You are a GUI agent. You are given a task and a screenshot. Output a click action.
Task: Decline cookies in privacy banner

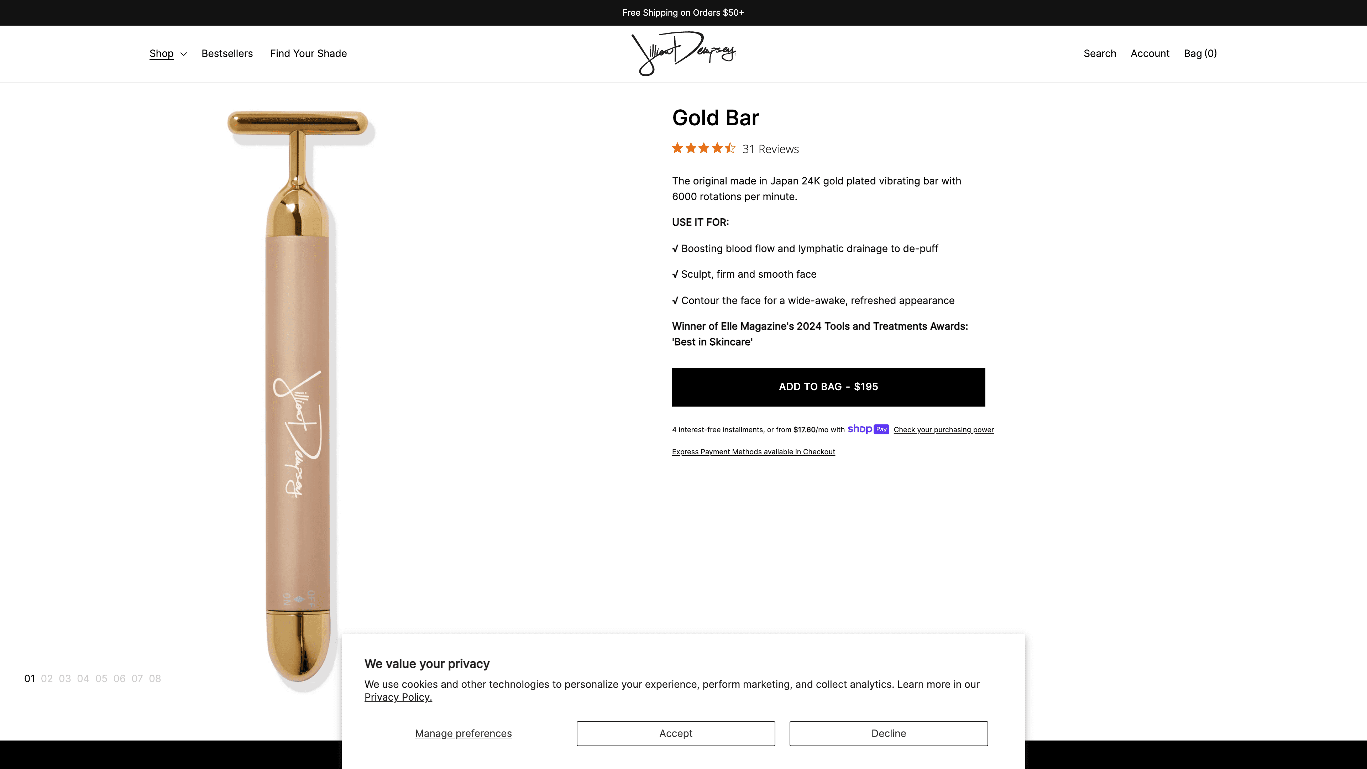888,733
